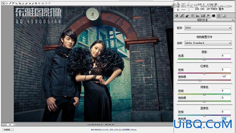This screenshot has width=236, height=133.
Task: Switch to the fx Effects panel
Action: point(208,16)
